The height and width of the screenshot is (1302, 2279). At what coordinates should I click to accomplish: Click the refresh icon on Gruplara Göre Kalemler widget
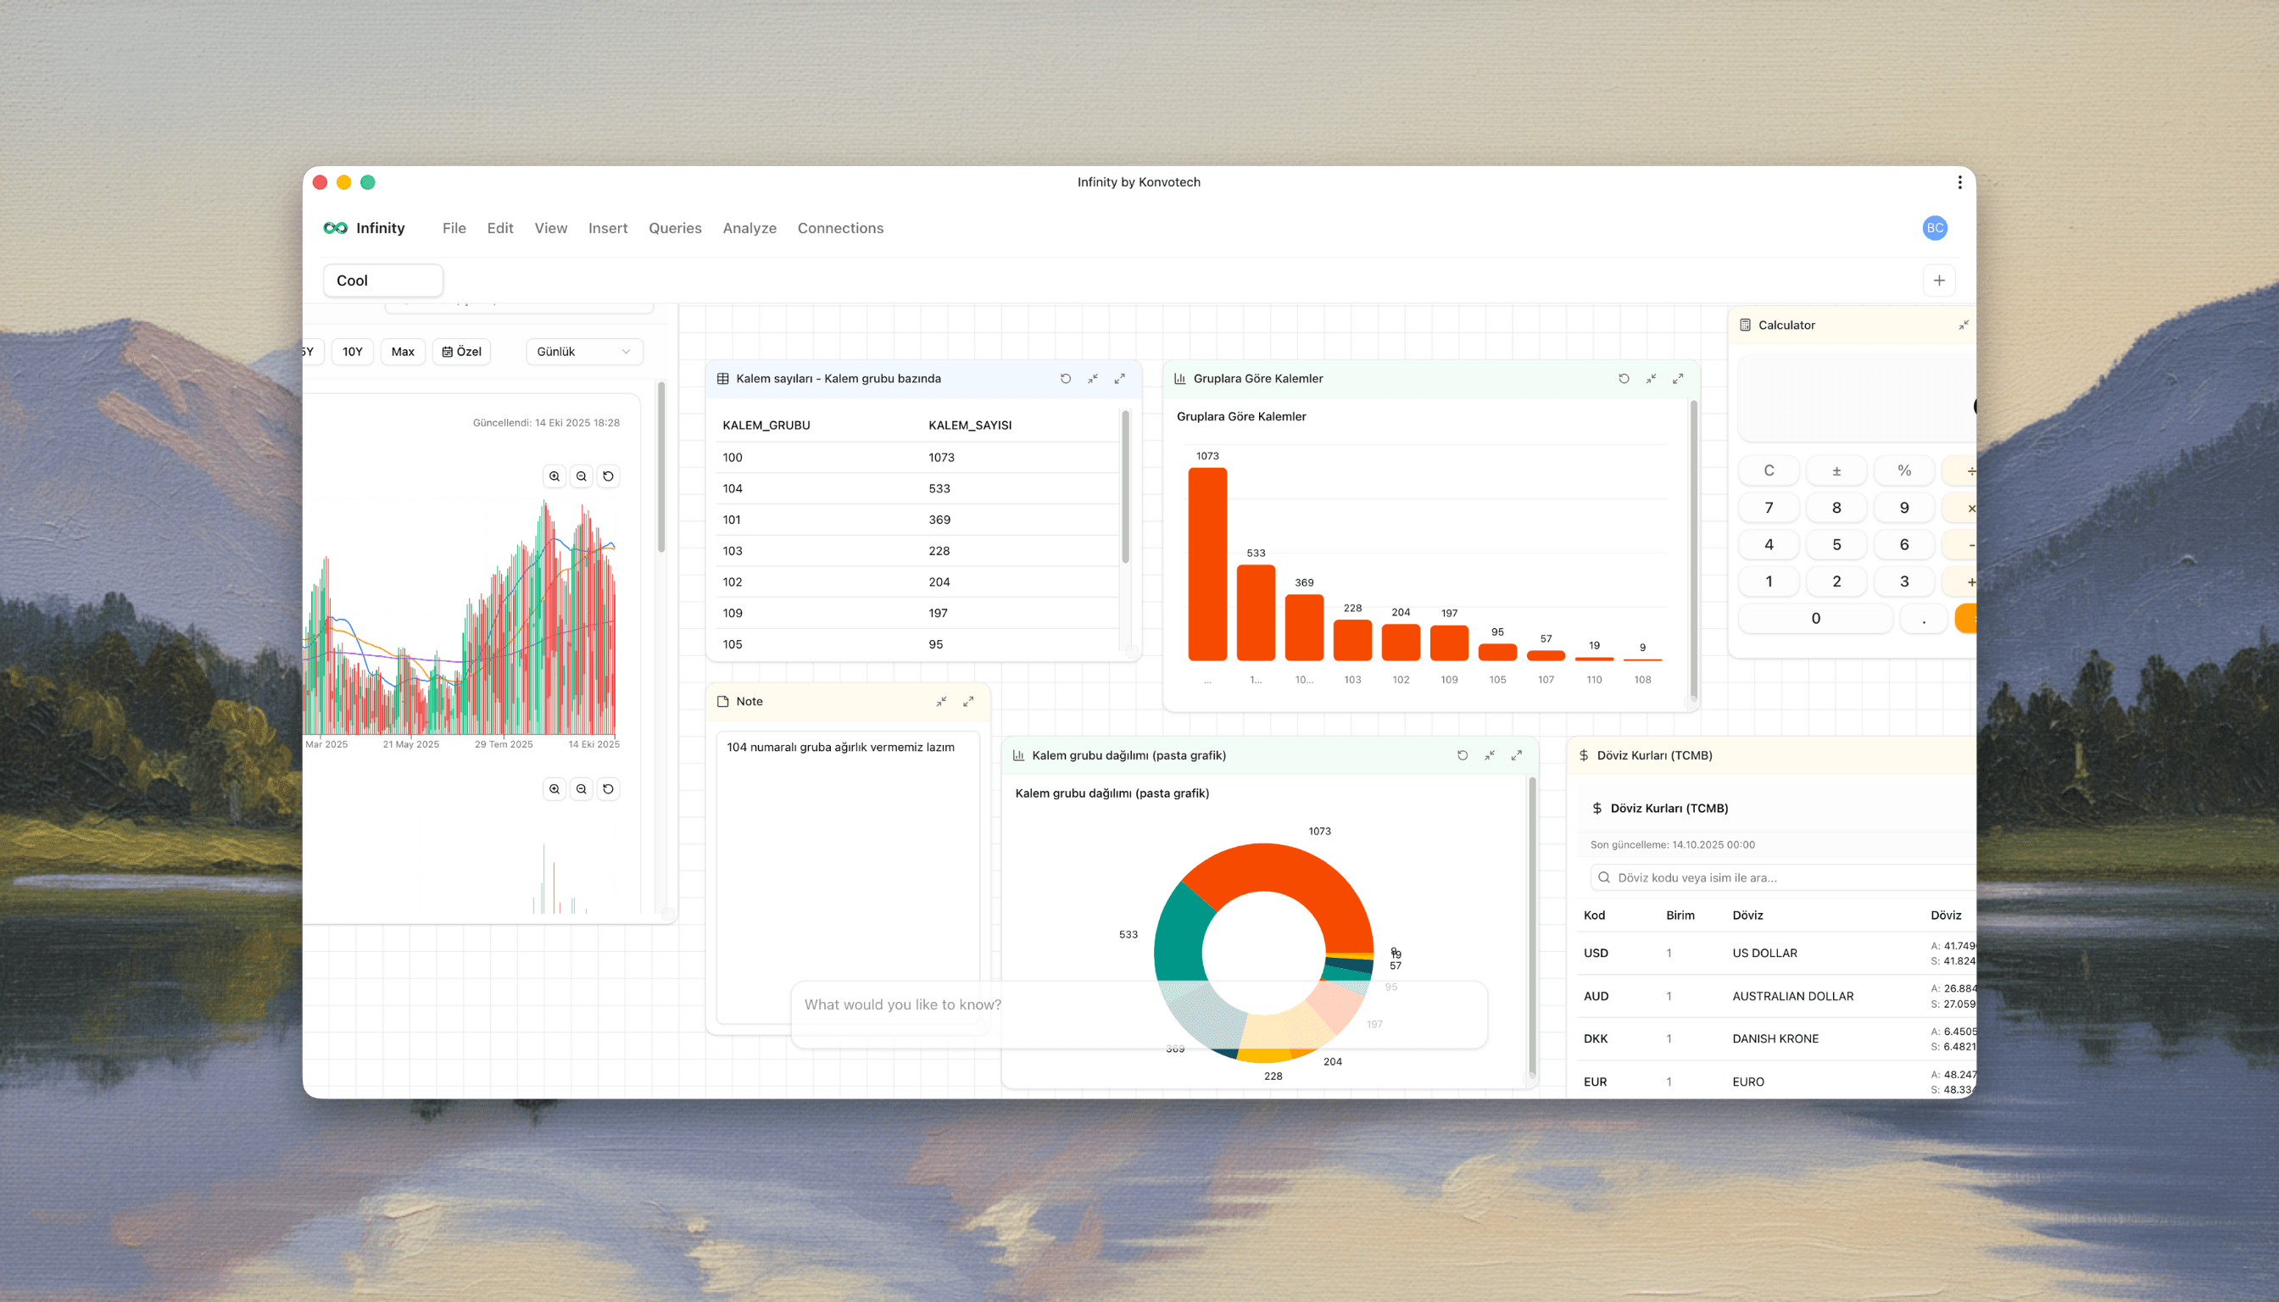[x=1624, y=378]
